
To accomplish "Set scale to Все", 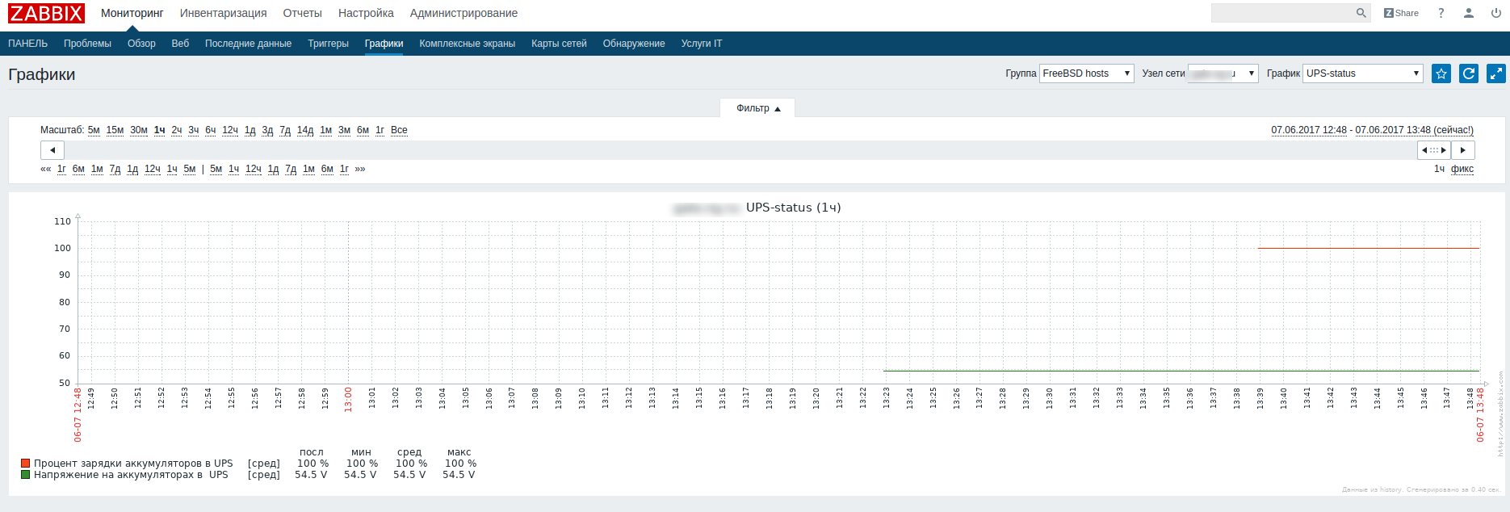I will (399, 130).
